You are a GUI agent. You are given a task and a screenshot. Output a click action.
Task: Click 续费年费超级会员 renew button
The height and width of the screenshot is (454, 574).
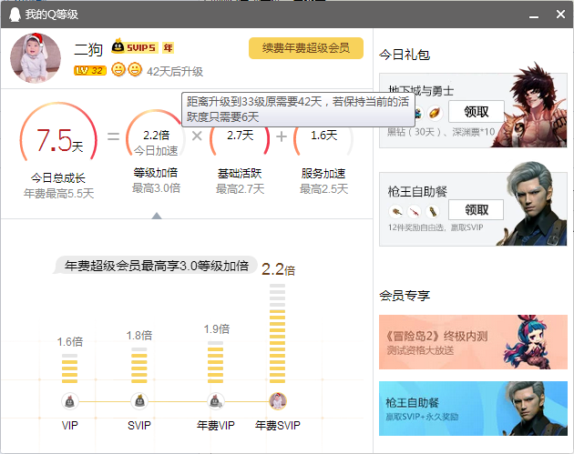click(306, 48)
